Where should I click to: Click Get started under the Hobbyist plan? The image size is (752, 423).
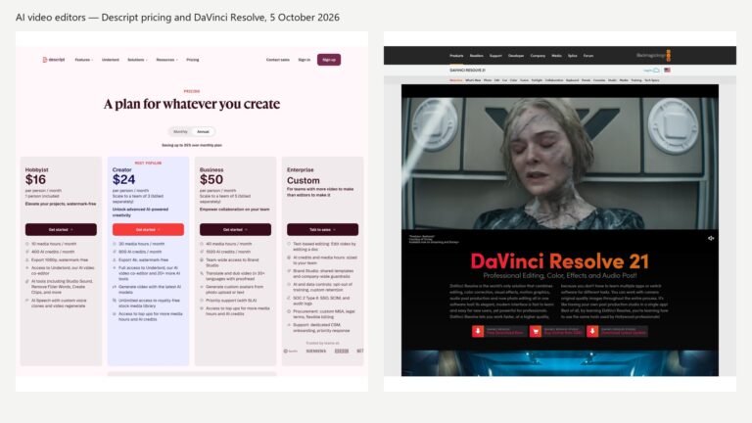[x=61, y=229]
